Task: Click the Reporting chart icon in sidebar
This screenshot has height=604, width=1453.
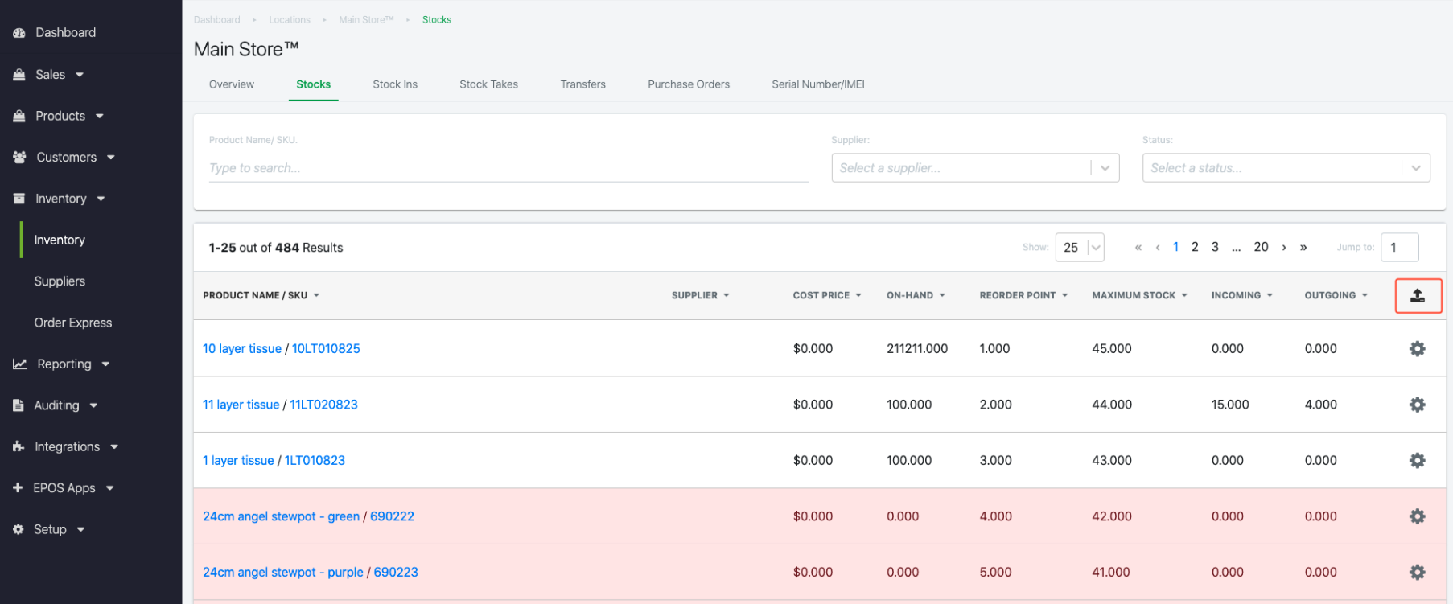Action: point(20,364)
